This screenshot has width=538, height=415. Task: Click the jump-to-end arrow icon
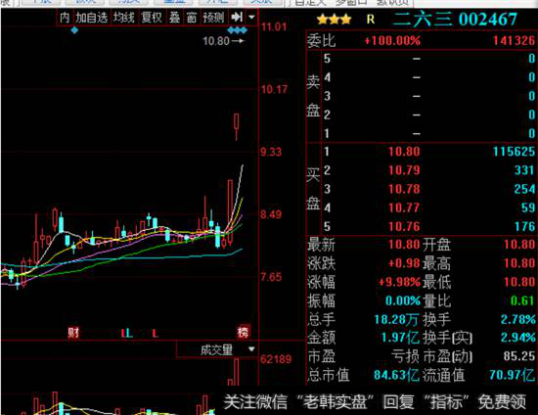237,17
